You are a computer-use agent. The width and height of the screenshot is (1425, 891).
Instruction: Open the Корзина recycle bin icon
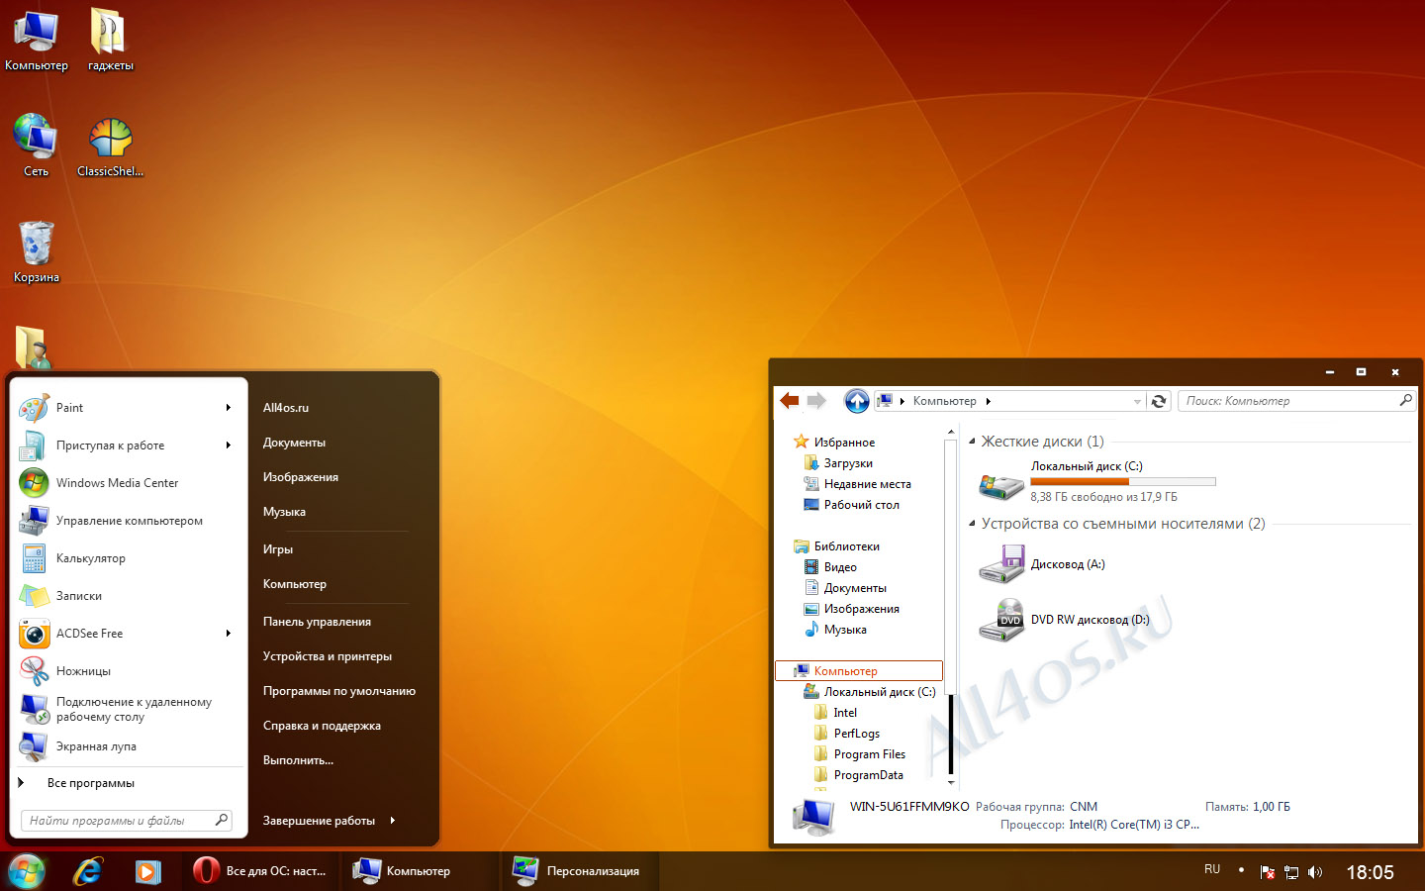(x=37, y=251)
